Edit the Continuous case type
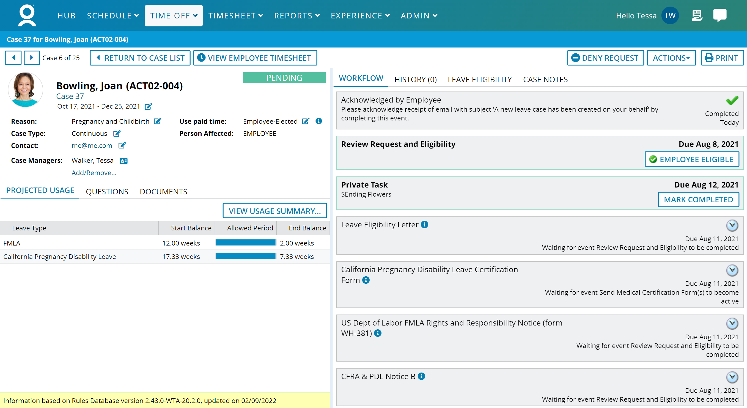747x408 pixels. 117,133
